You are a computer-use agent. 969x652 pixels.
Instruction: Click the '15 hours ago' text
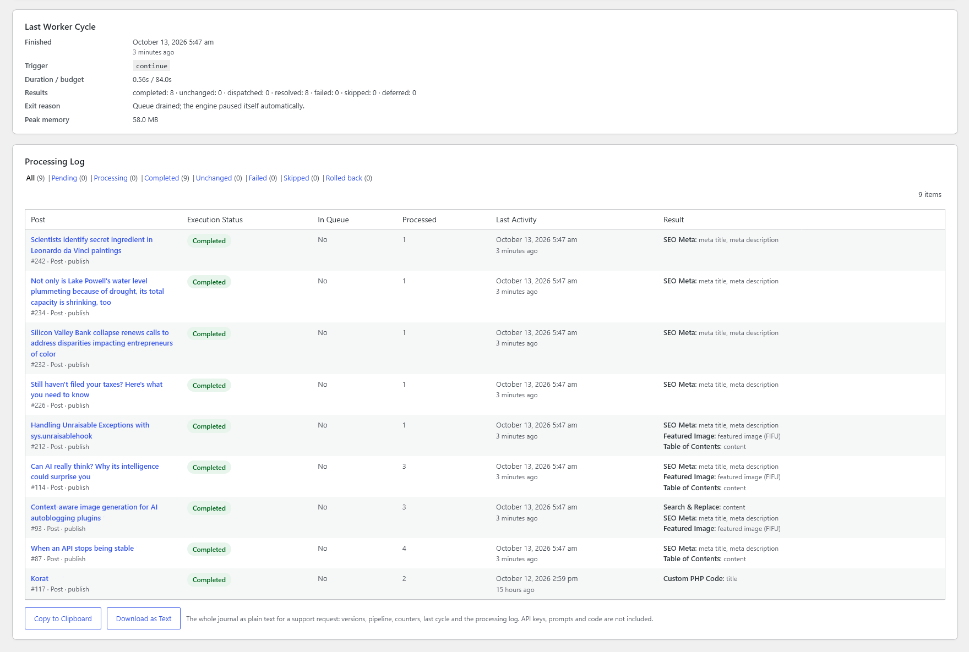[x=515, y=590]
